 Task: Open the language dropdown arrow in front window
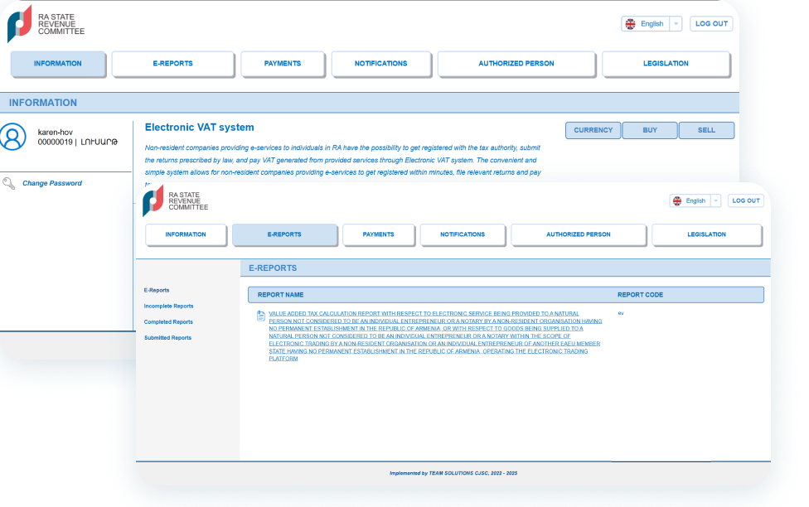(715, 200)
